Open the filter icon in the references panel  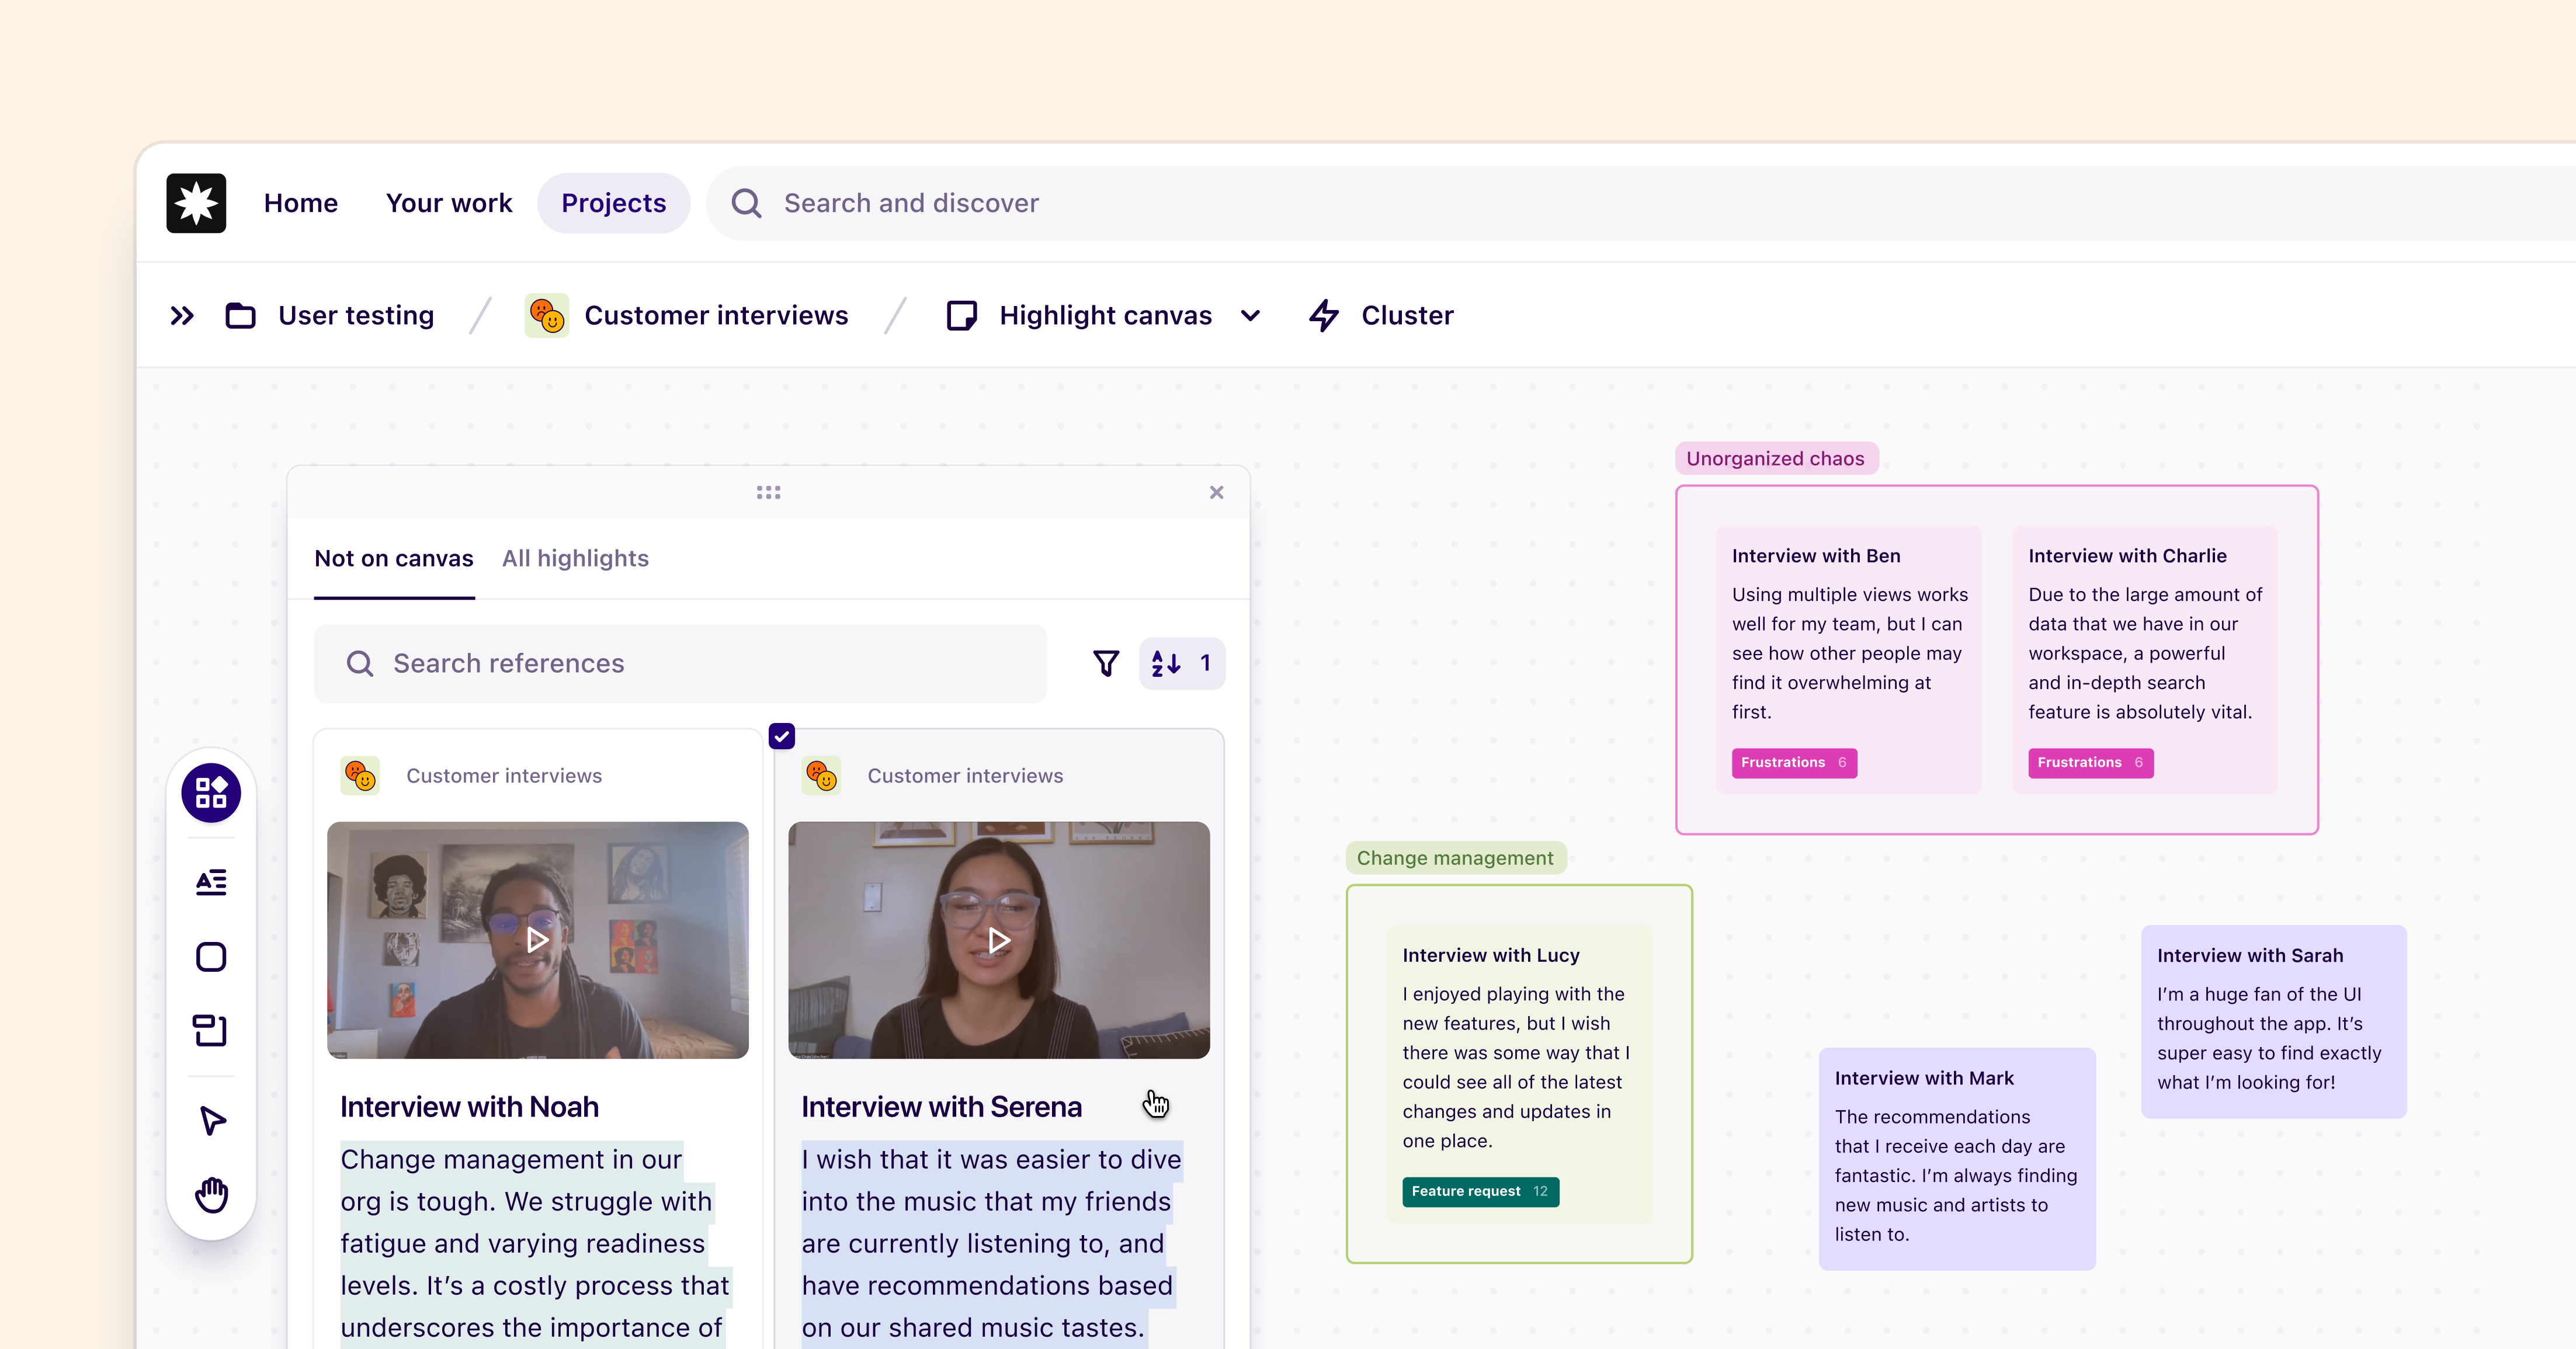[x=1106, y=663]
